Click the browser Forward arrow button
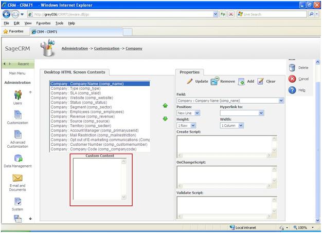 pos(15,14)
